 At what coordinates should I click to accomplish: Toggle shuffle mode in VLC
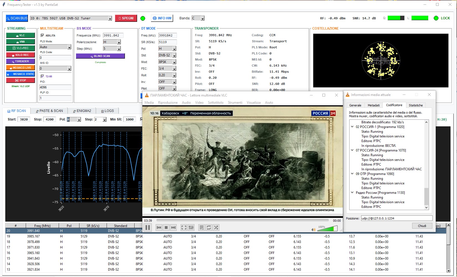[x=216, y=228]
